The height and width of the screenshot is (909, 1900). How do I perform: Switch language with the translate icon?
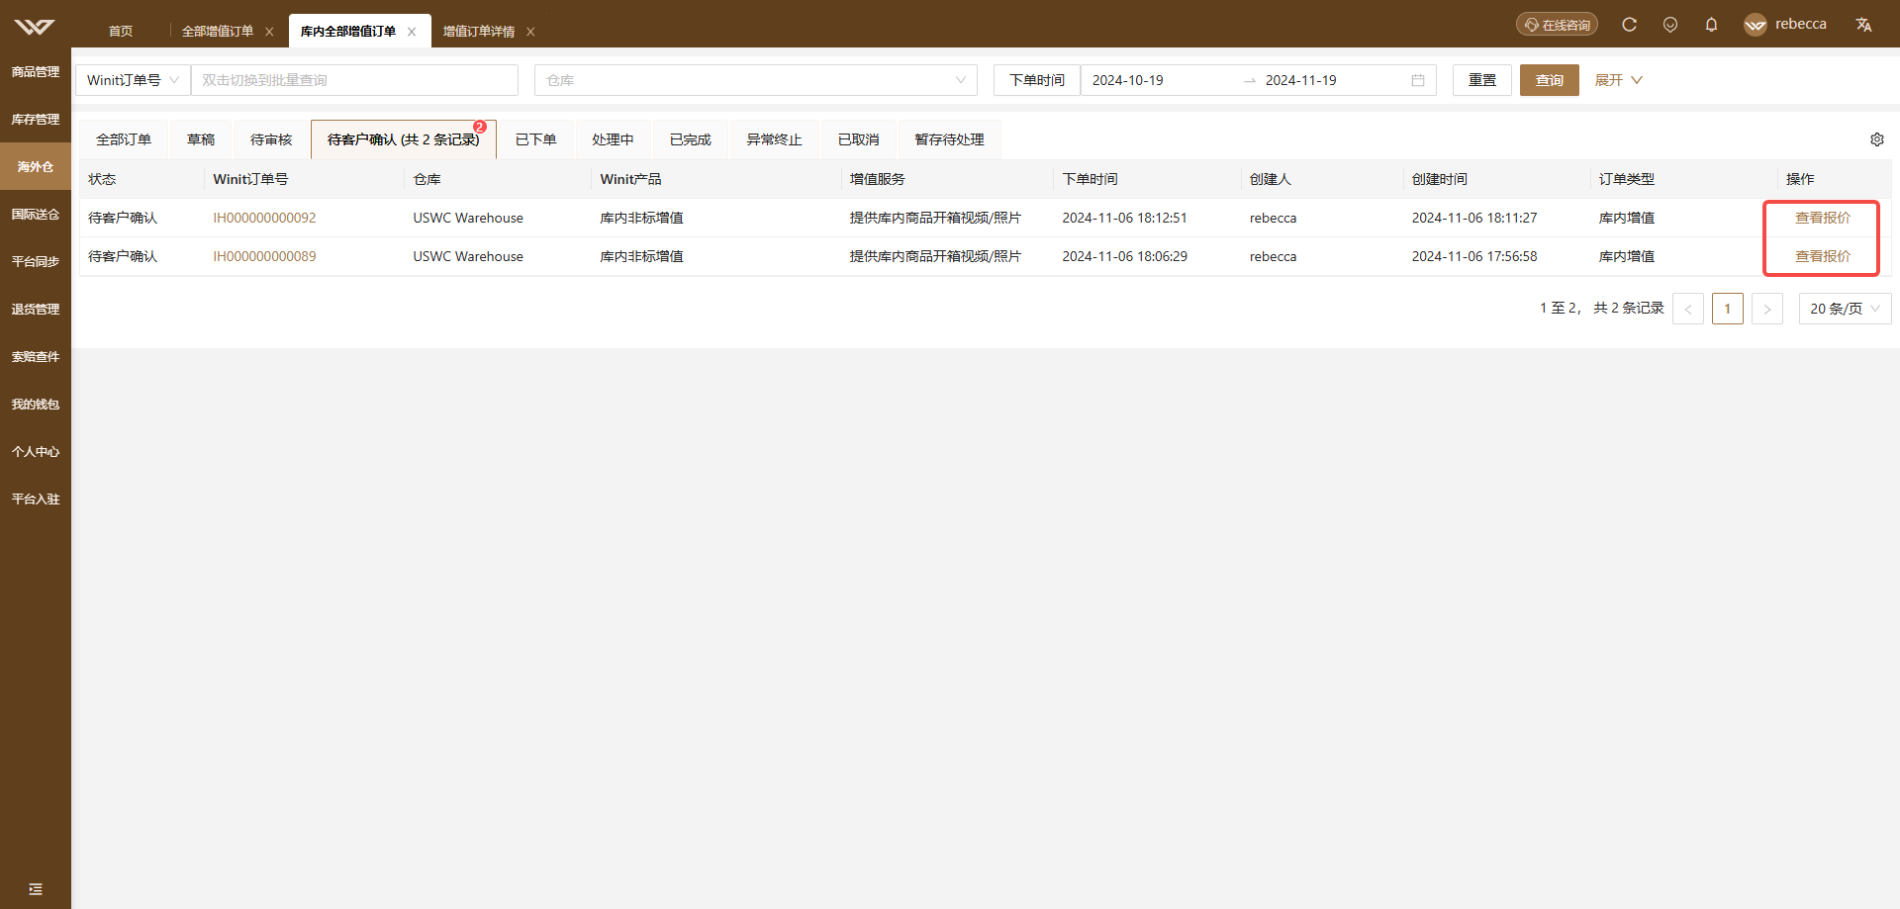point(1863,25)
